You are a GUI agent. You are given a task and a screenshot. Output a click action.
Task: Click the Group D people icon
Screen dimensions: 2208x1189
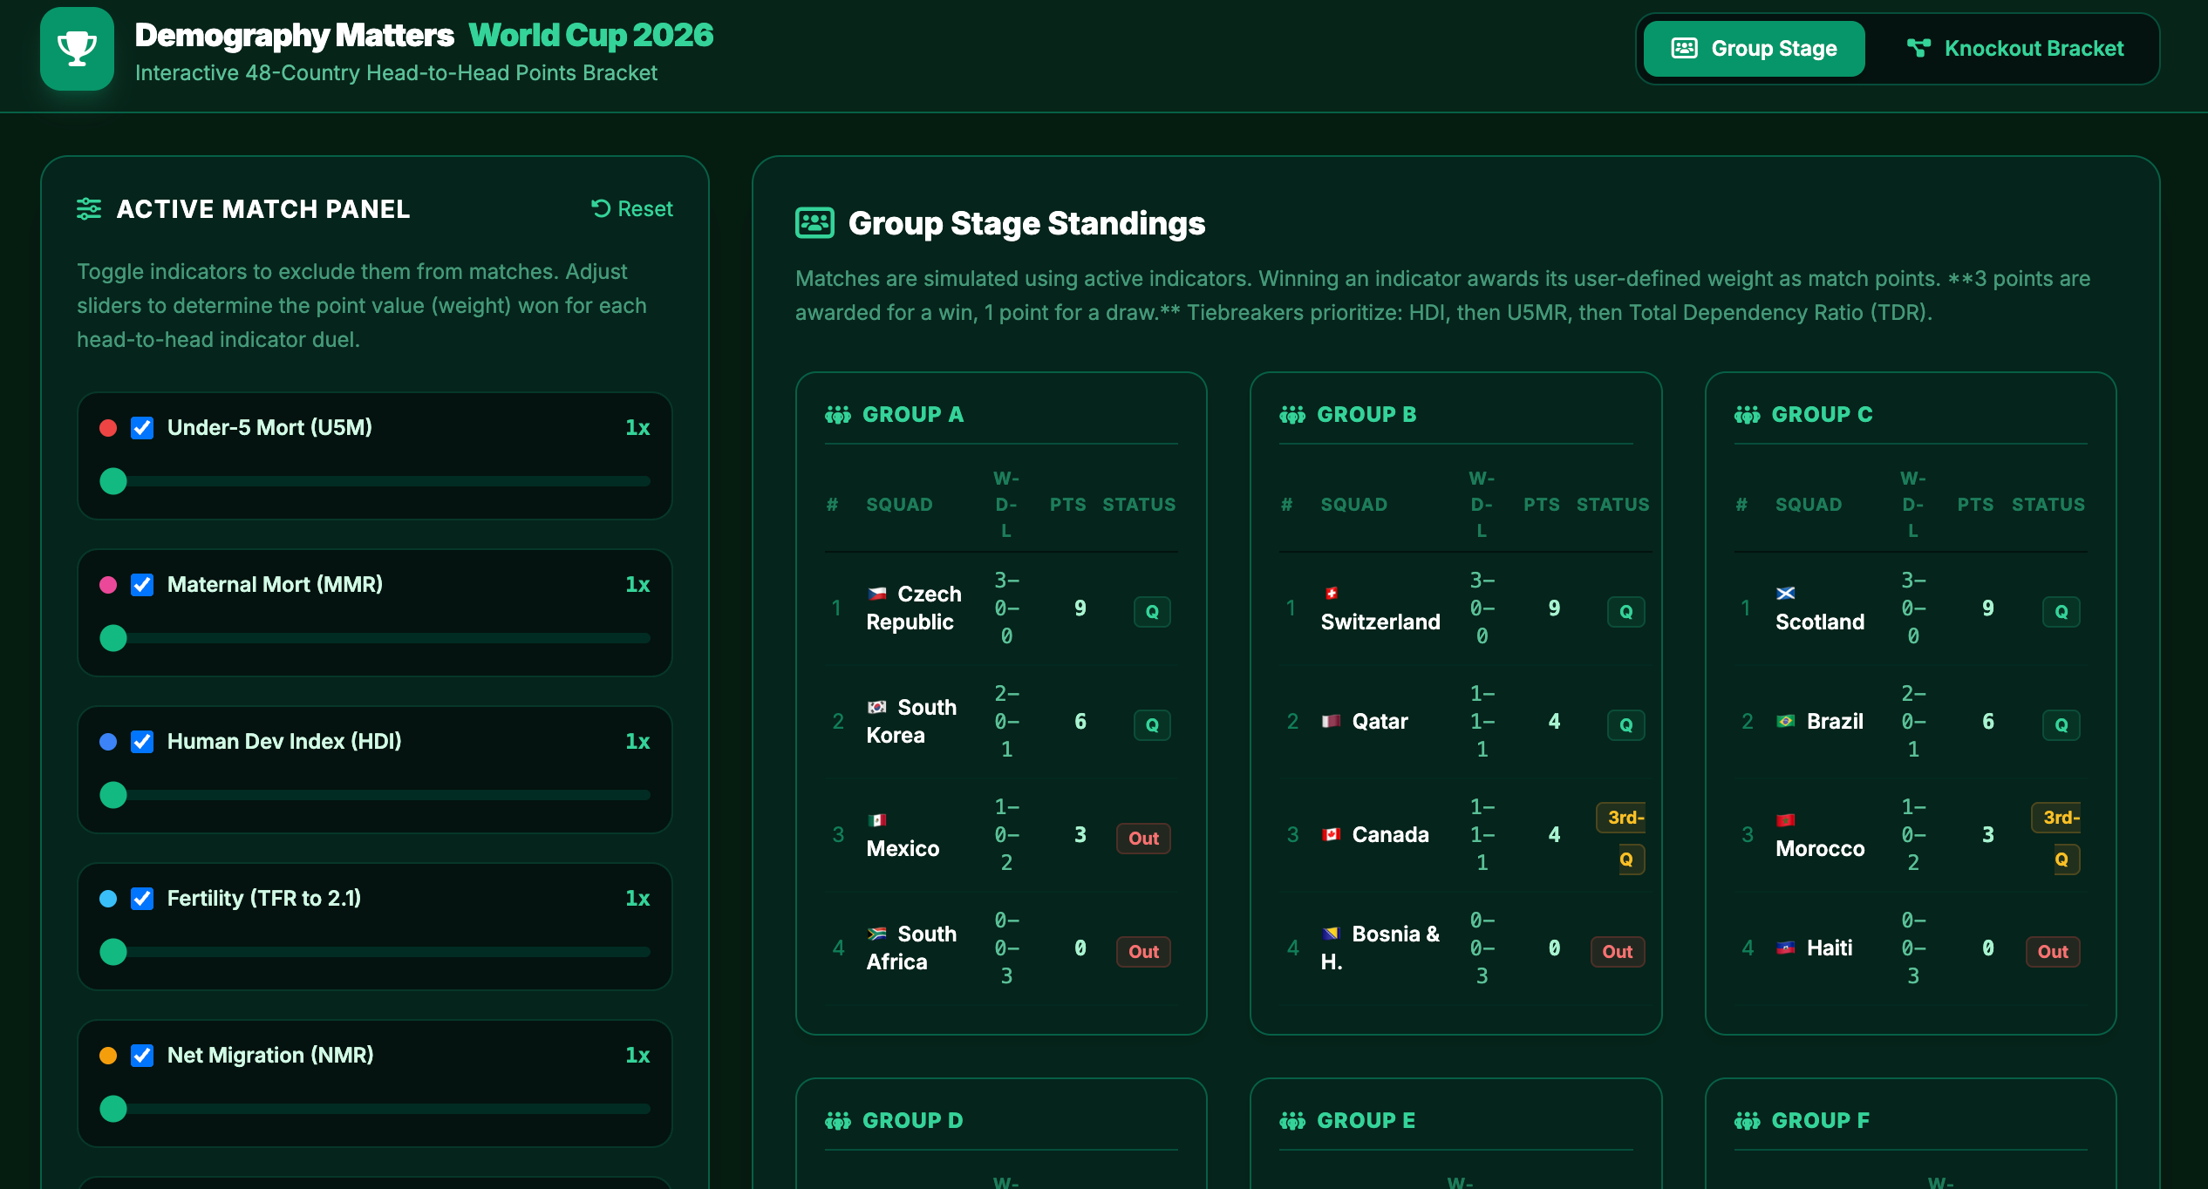(838, 1121)
